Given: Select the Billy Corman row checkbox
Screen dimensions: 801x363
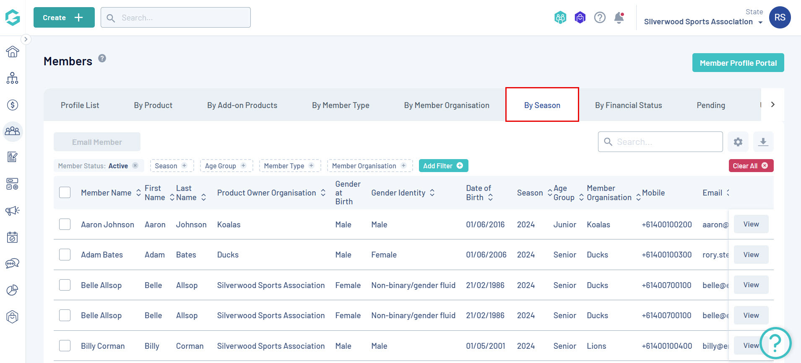Looking at the screenshot, I should click(x=65, y=346).
